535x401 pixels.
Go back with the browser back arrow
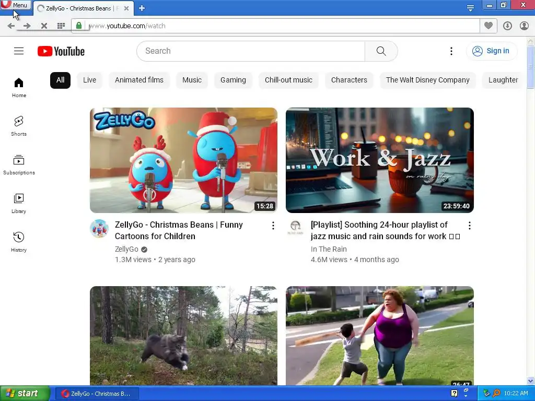[x=11, y=26]
